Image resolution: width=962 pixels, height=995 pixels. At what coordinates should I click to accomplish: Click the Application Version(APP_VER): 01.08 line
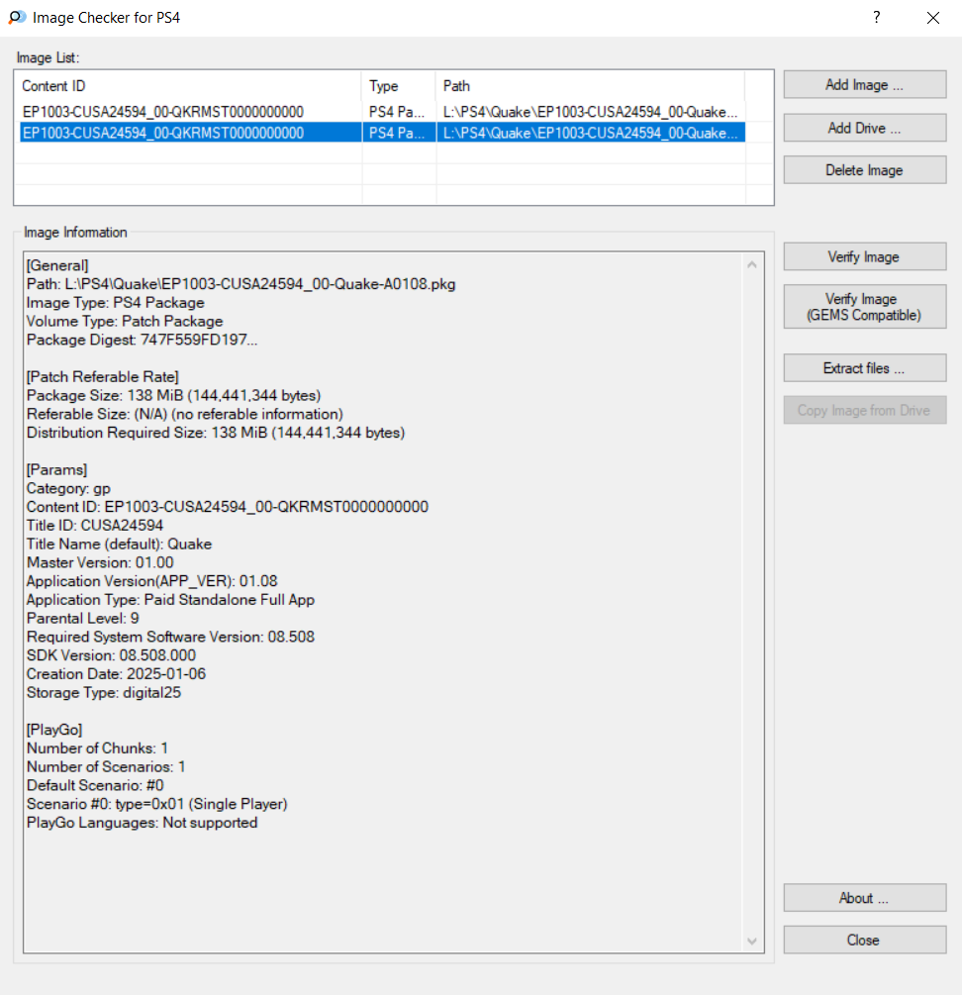(152, 581)
